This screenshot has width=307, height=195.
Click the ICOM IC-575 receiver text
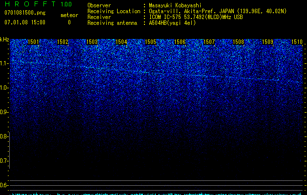pos(196,17)
